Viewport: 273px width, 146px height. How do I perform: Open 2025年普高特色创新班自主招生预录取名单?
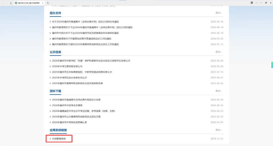pos(77,83)
